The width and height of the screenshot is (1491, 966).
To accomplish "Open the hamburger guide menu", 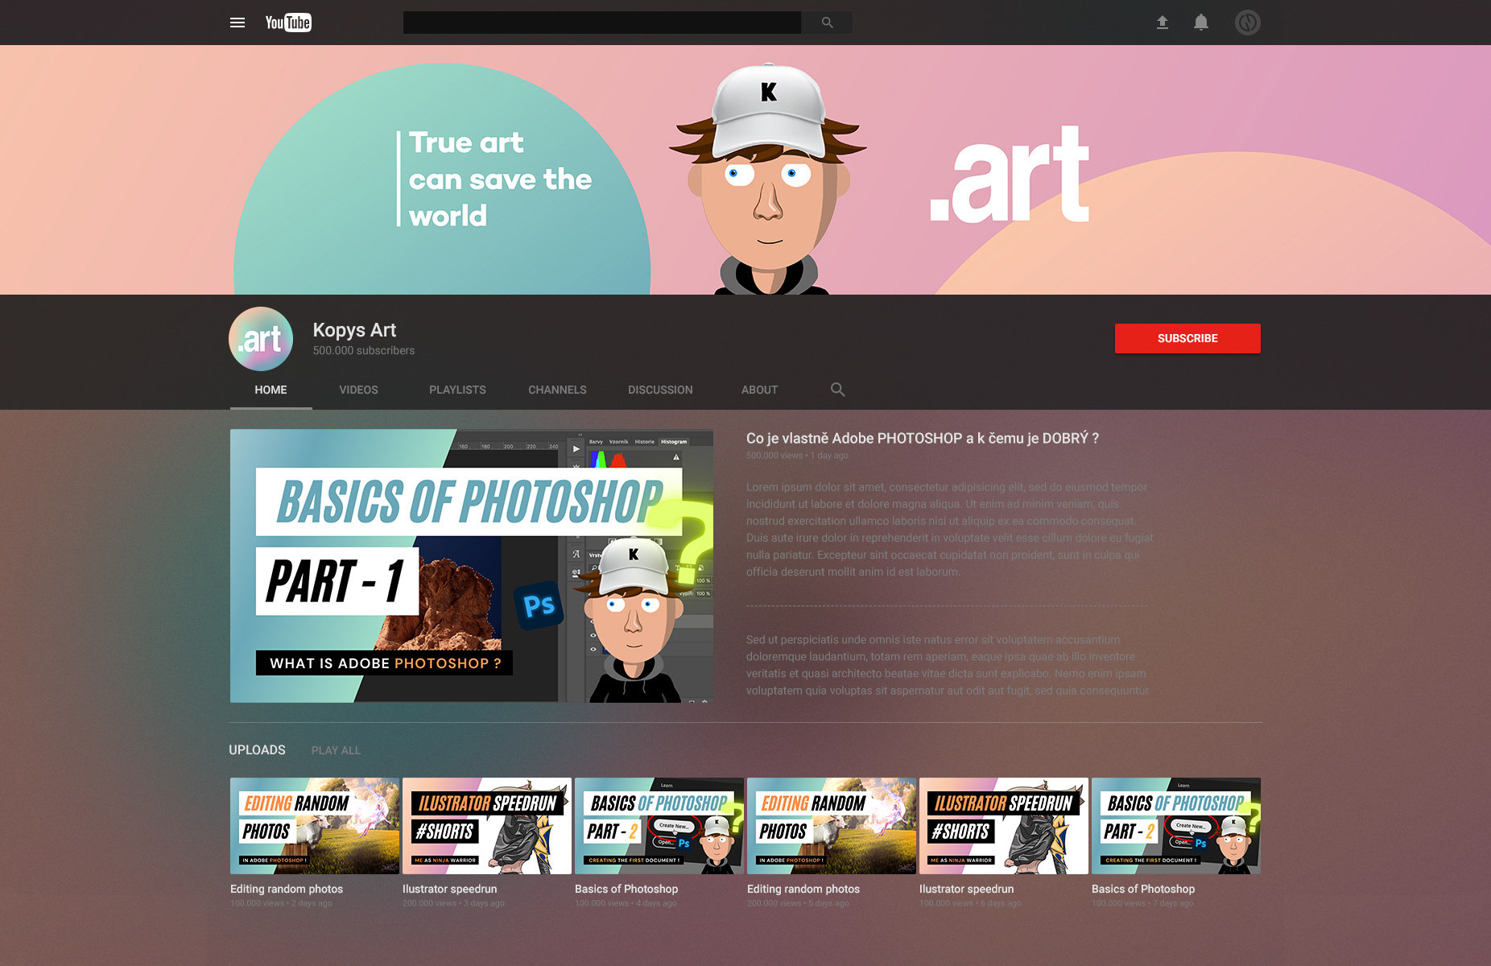I will click(x=237, y=23).
